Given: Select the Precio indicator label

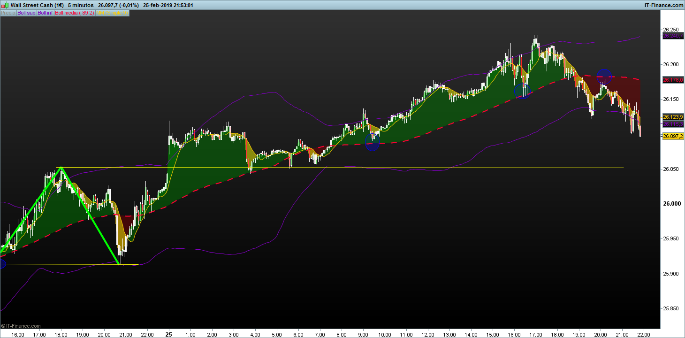Looking at the screenshot, I should coord(8,13).
